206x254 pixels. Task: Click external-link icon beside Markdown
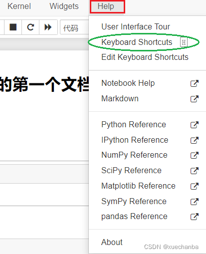click(x=195, y=99)
